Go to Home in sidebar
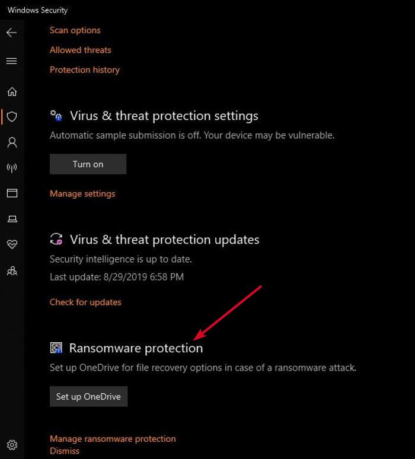 [x=12, y=92]
